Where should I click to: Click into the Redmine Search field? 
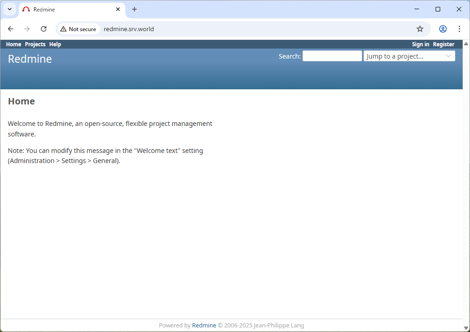coord(332,56)
